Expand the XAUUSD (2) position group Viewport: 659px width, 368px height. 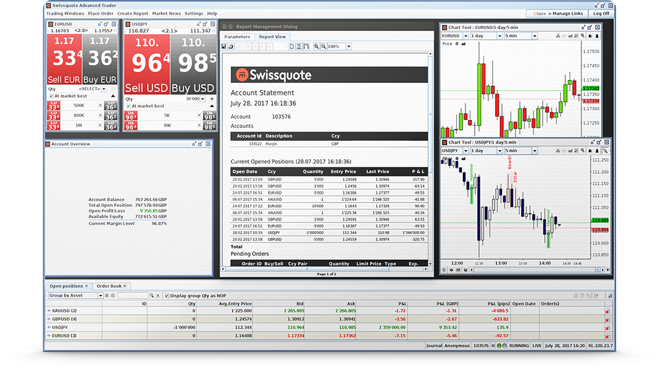[49, 311]
